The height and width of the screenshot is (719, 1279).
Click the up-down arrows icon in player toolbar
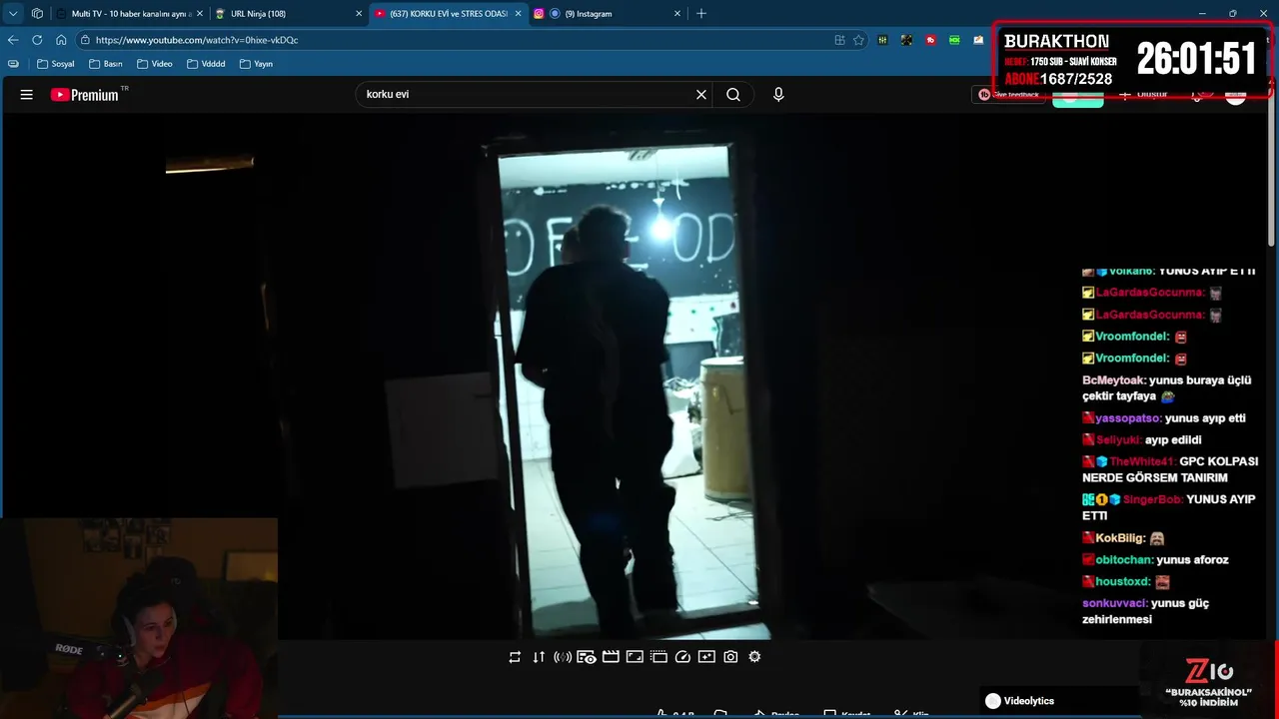[x=539, y=657]
